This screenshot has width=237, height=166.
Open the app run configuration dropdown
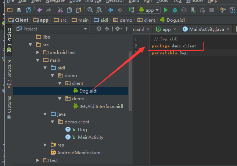(148, 10)
